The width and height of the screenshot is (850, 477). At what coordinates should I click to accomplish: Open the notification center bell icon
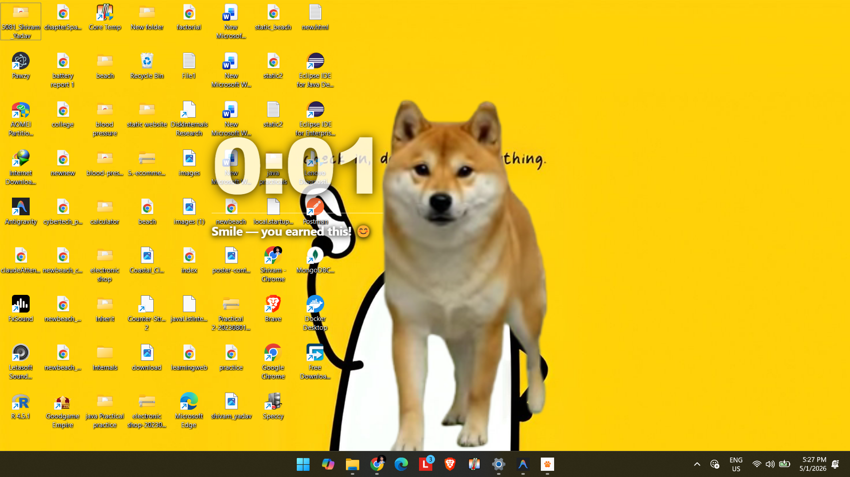coord(836,464)
